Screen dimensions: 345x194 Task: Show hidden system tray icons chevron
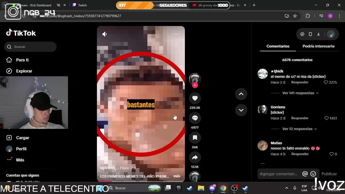tap(287, 188)
